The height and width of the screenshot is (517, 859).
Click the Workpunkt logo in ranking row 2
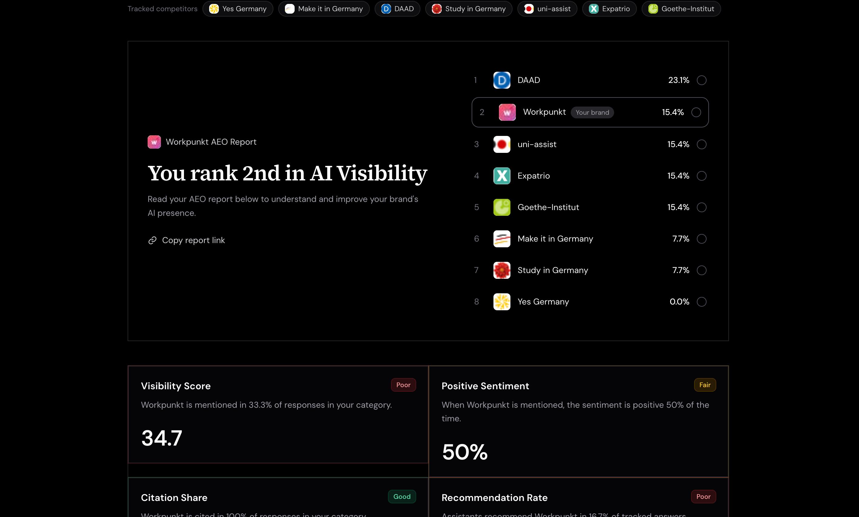pyautogui.click(x=507, y=112)
